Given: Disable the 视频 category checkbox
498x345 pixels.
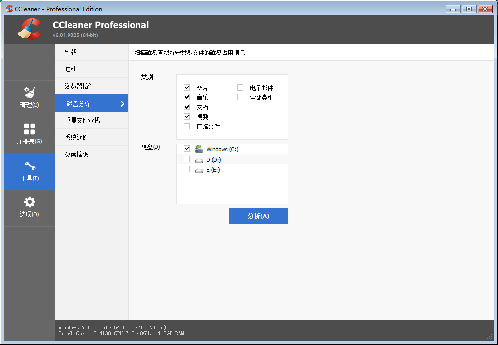Looking at the screenshot, I should pyautogui.click(x=187, y=117).
